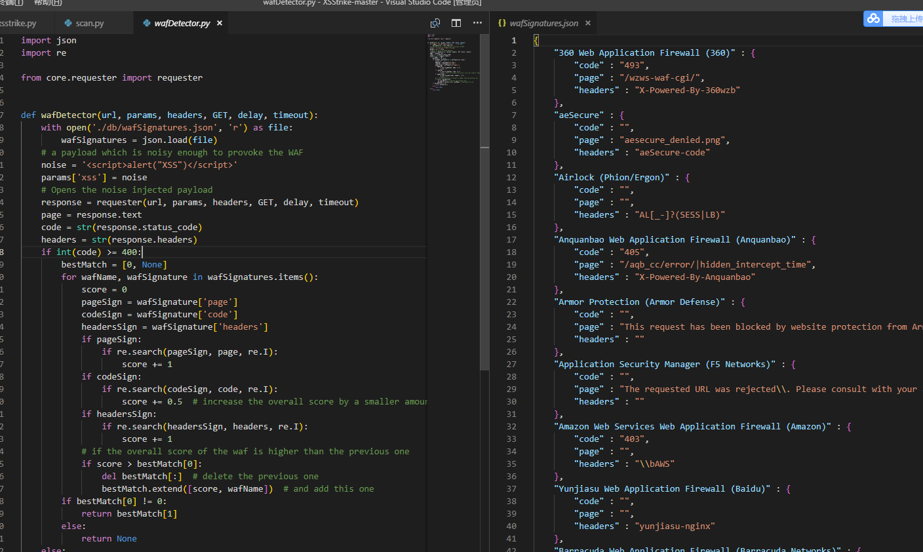923x552 pixels.
Task: Switch to the xsstrike.py tab
Action: [18, 23]
